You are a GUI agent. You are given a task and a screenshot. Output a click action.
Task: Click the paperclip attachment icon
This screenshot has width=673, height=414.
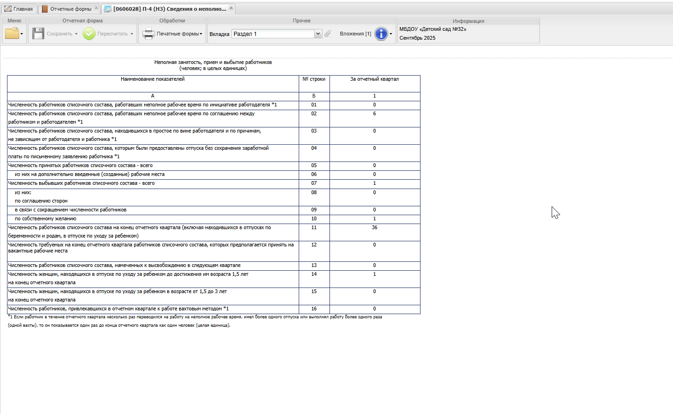pyautogui.click(x=328, y=34)
